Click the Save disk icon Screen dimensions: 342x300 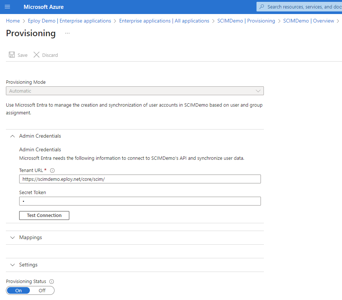[x=12, y=55]
